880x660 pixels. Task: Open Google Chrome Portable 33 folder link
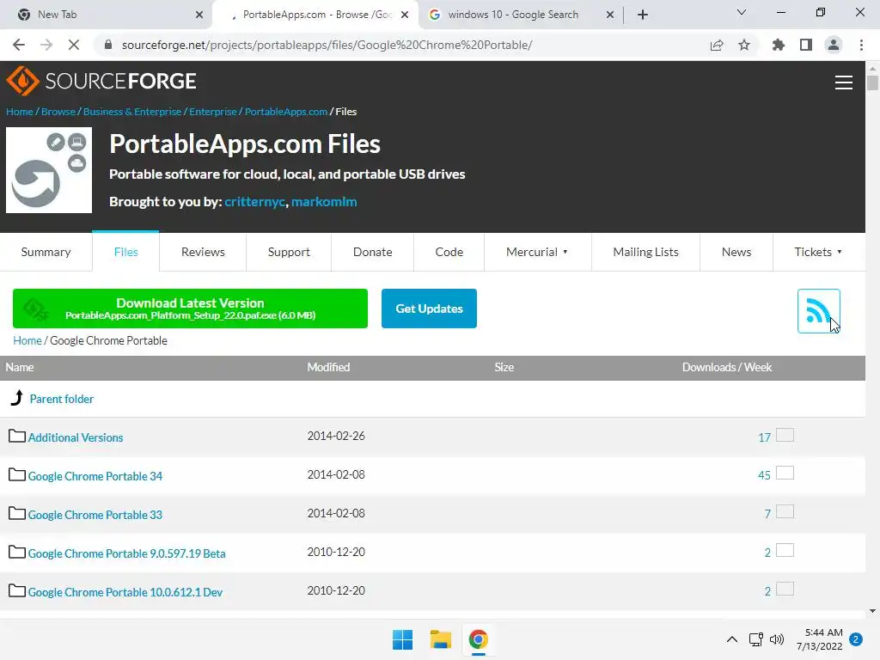pyautogui.click(x=95, y=516)
